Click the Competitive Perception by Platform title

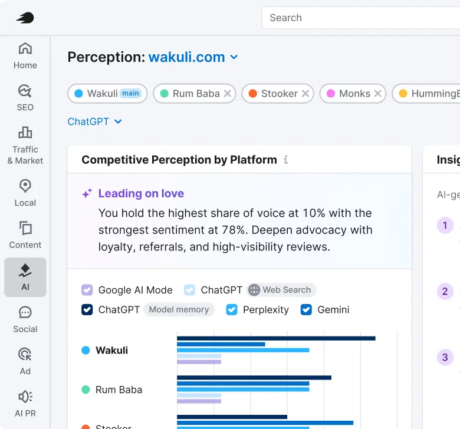[x=179, y=160]
